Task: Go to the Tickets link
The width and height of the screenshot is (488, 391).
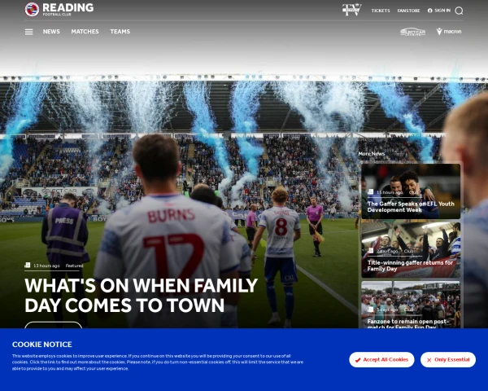Action: [x=381, y=11]
